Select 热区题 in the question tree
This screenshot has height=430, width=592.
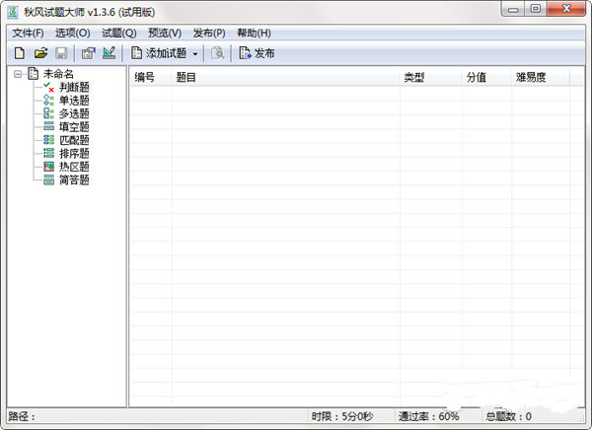[x=74, y=167]
